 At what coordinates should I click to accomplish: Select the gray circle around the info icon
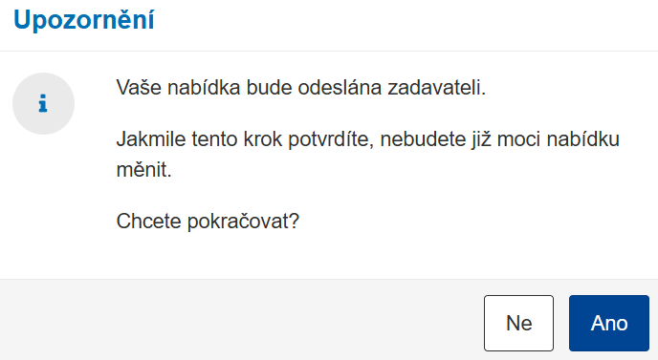[x=44, y=103]
